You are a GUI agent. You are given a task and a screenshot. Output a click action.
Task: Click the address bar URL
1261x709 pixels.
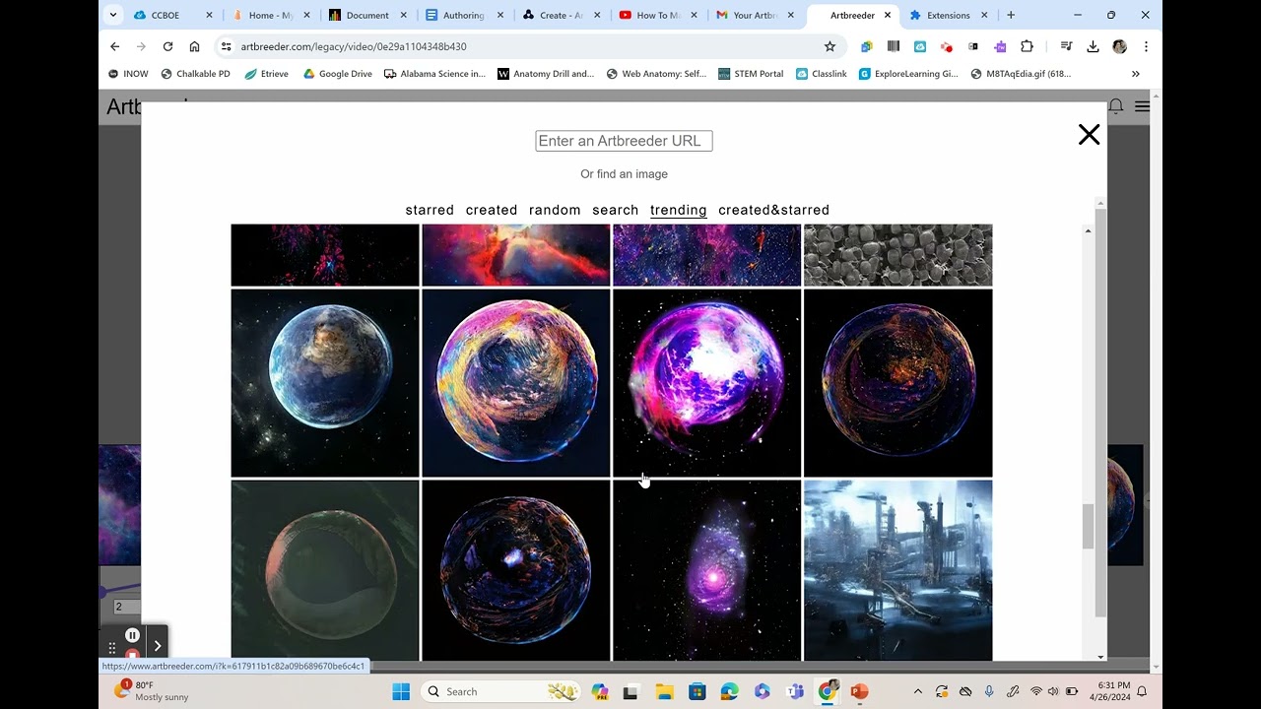354,46
